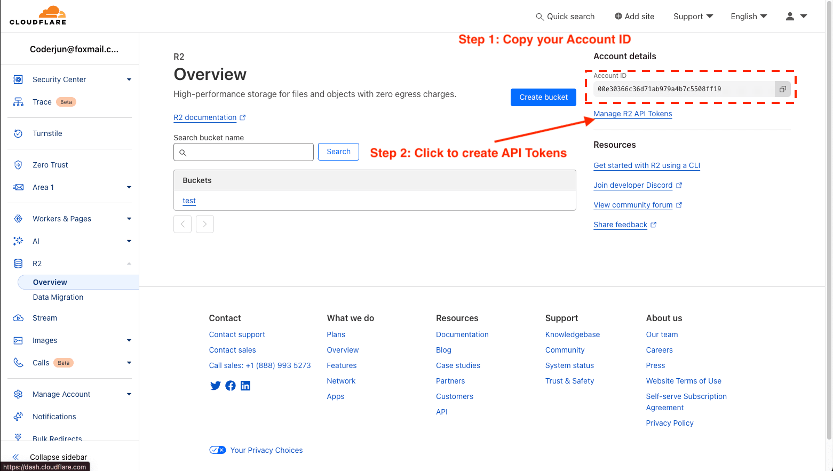The height and width of the screenshot is (471, 833).
Task: Click the Add site plus icon
Action: click(x=618, y=16)
